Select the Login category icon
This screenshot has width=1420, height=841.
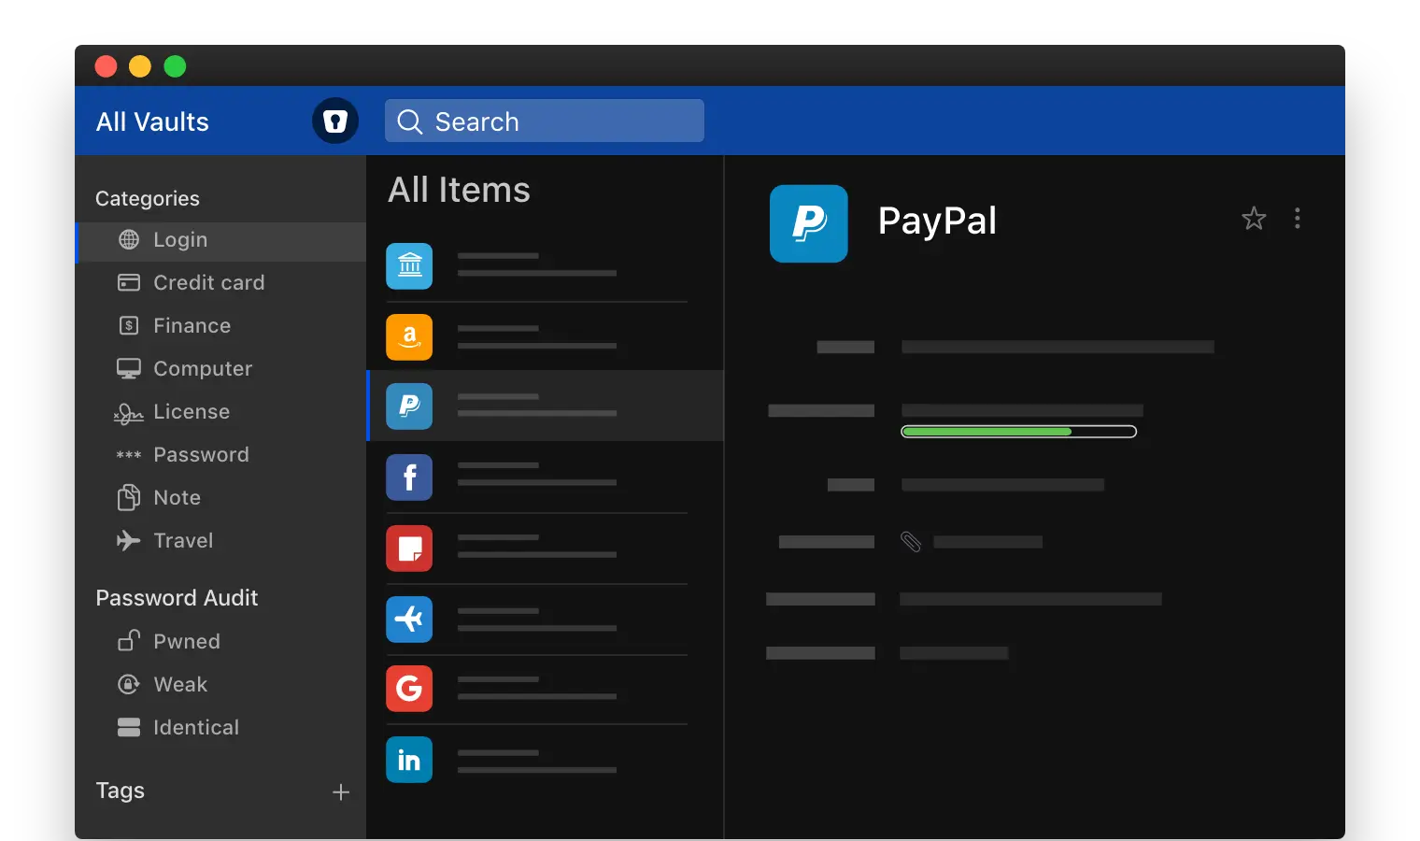pyautogui.click(x=129, y=239)
